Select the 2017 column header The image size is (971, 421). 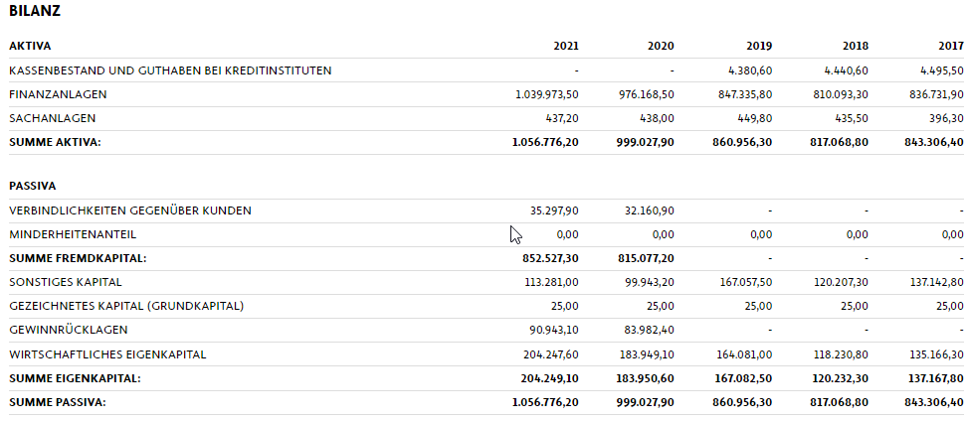pos(950,46)
